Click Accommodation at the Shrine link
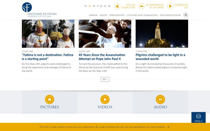 tap(155, 6)
